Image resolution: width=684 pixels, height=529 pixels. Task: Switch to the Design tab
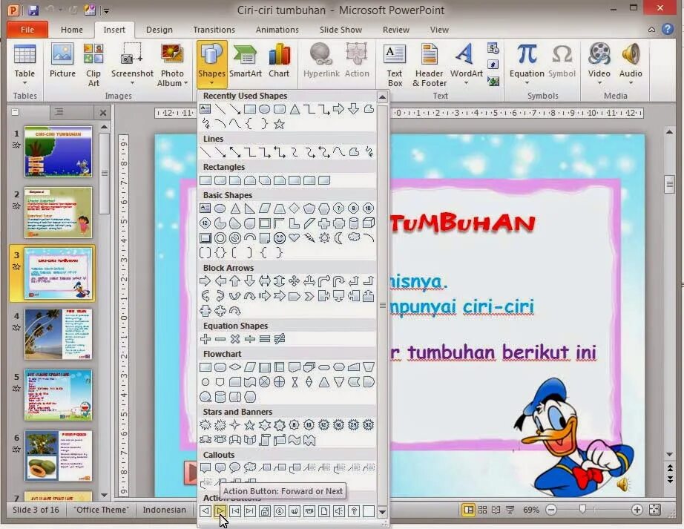click(x=160, y=30)
